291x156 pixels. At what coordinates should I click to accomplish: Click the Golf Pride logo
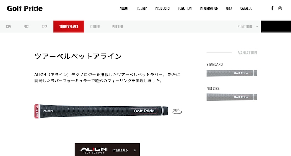(25, 8)
